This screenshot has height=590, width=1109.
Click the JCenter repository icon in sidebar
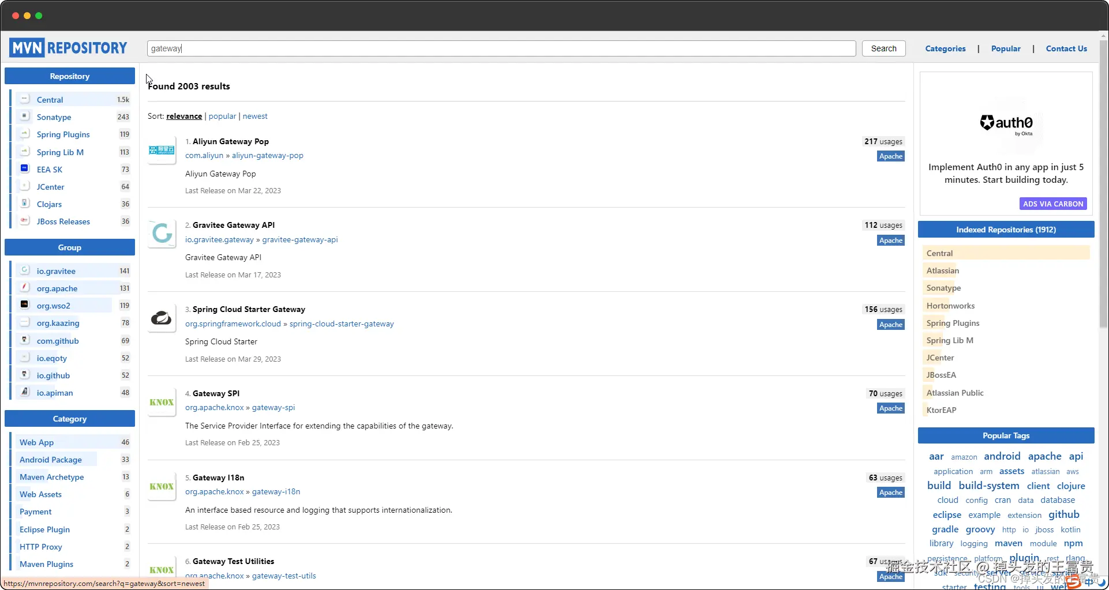tap(24, 186)
